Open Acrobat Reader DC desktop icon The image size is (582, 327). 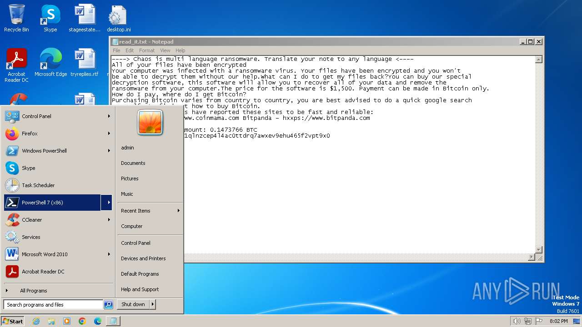click(16, 65)
